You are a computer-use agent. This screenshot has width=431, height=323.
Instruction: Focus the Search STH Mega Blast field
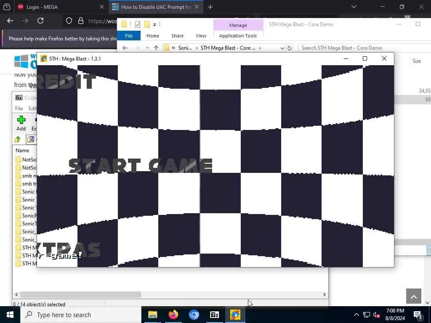[x=364, y=48]
